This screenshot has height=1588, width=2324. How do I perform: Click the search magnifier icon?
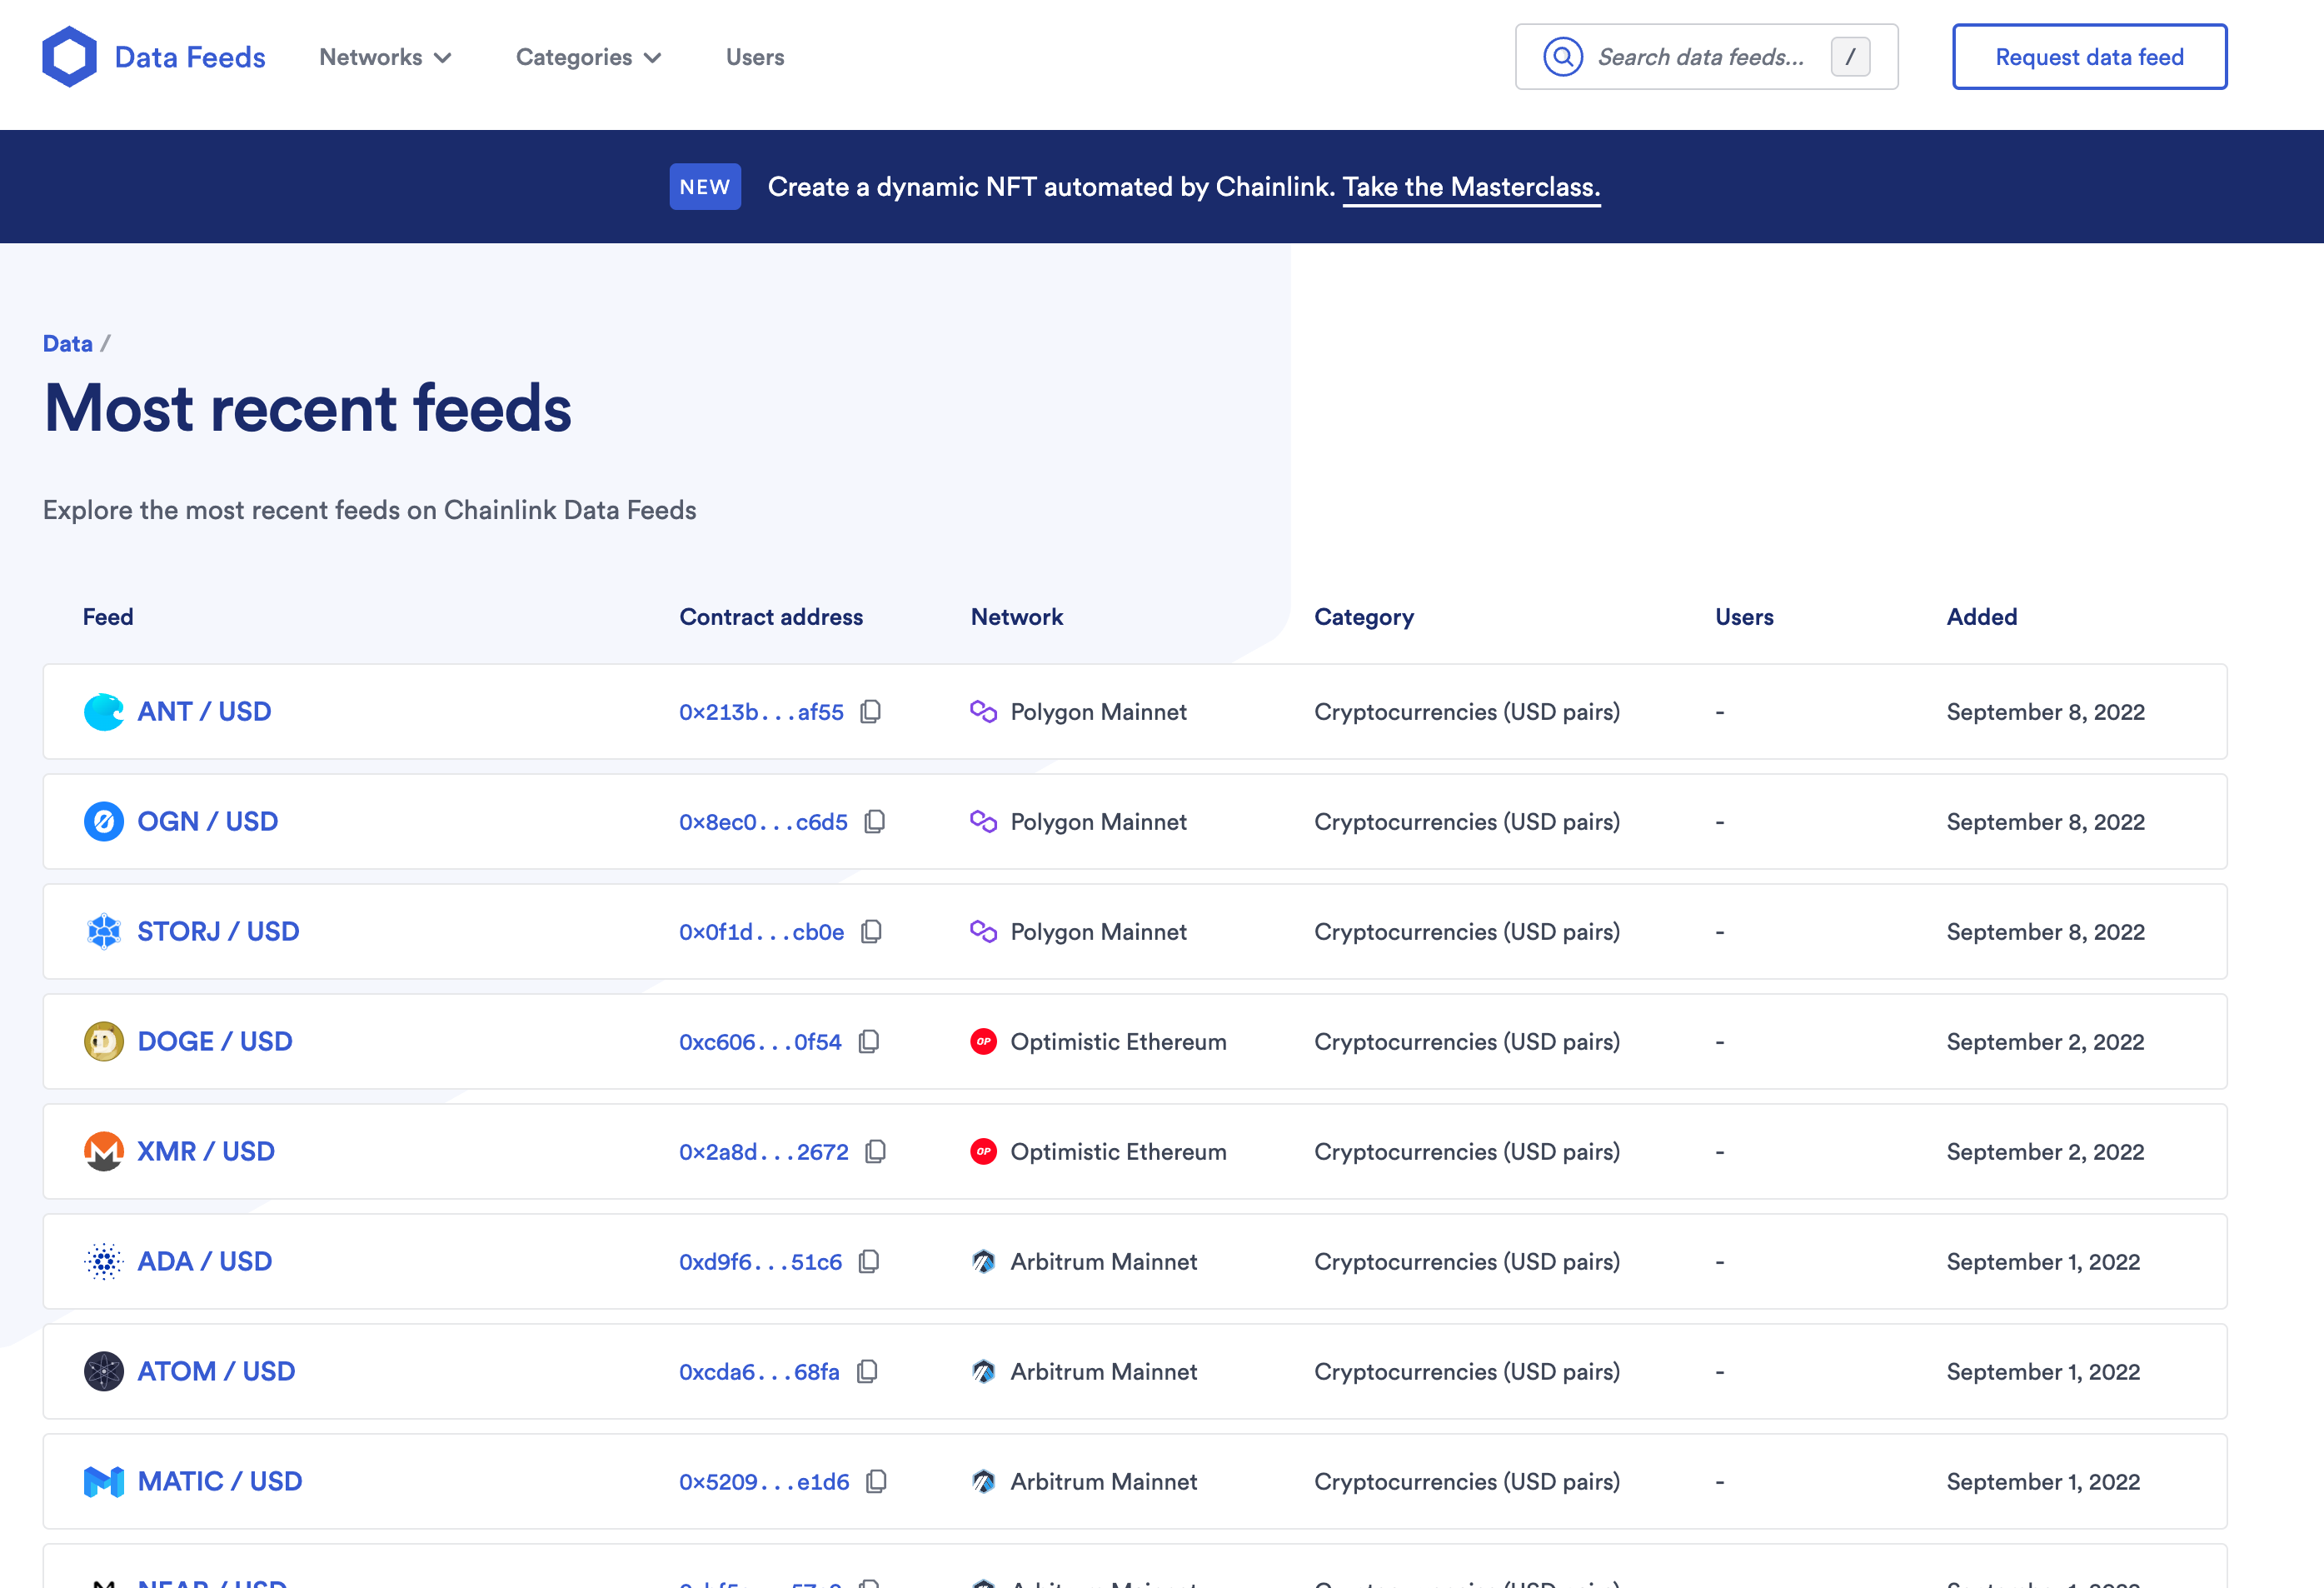(1562, 57)
